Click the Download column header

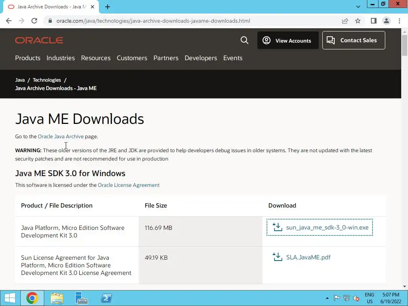click(x=282, y=206)
